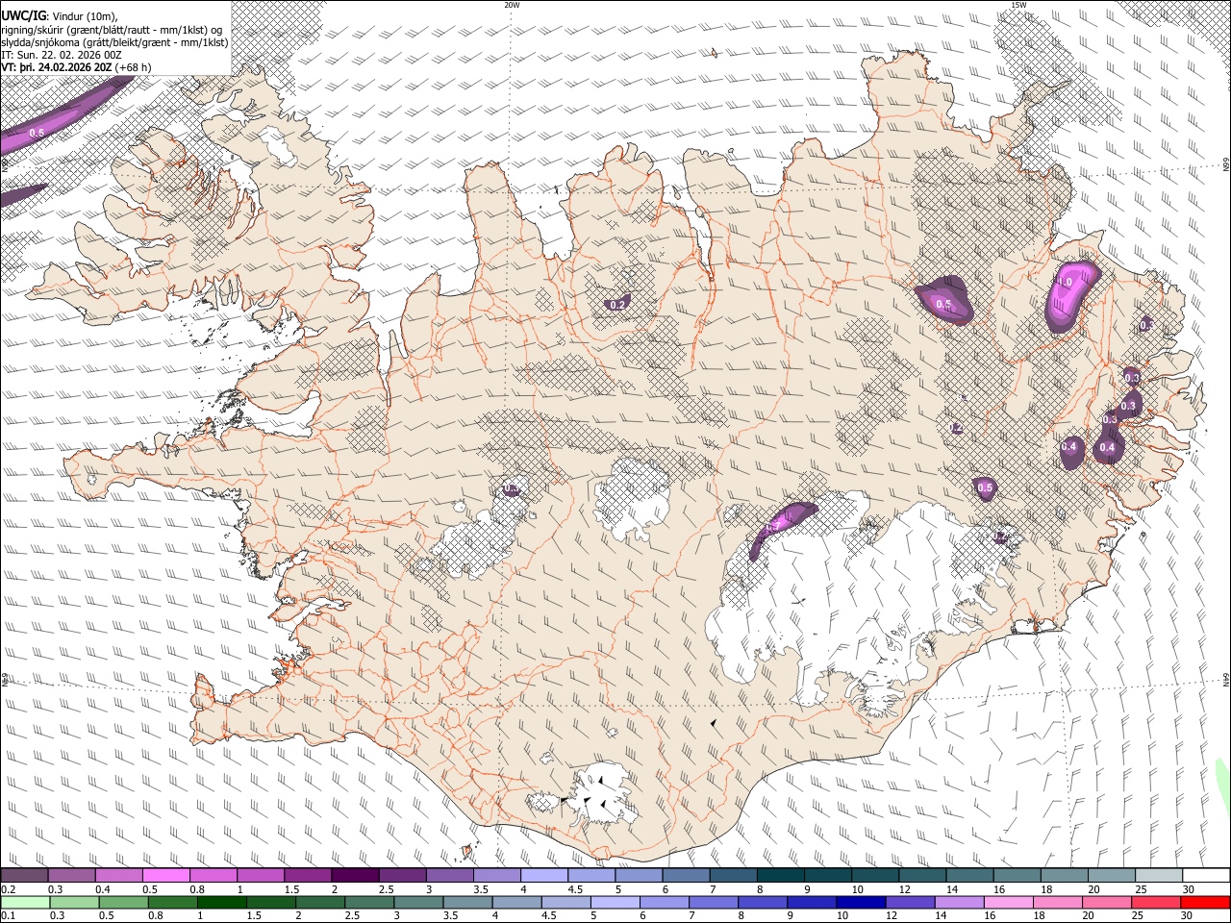Click the navy blue swatch between 10 and 12

pyautogui.click(x=860, y=903)
